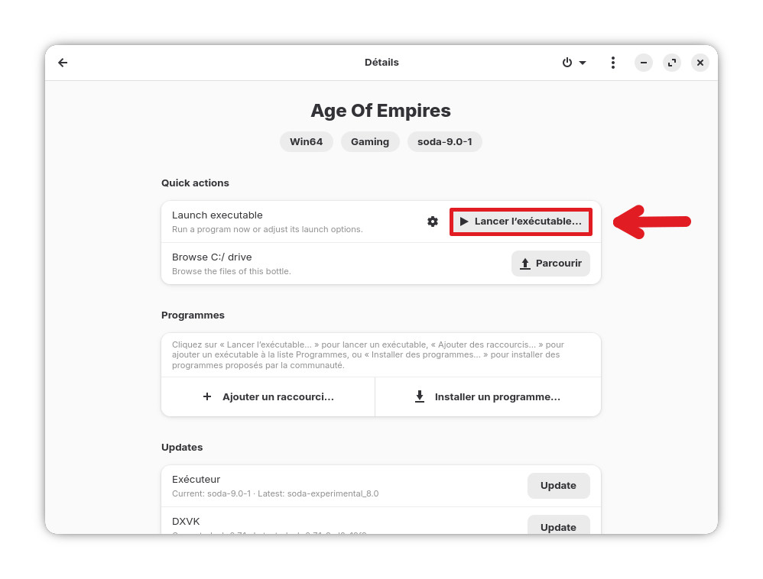This screenshot has height=579, width=763.
Task: Click Update next to DXVK
Action: click(x=558, y=526)
